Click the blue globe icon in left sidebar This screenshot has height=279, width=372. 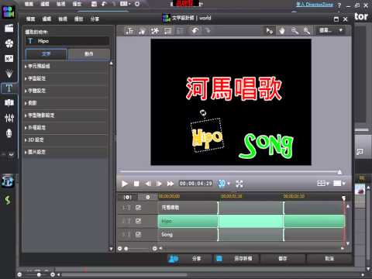click(8, 181)
